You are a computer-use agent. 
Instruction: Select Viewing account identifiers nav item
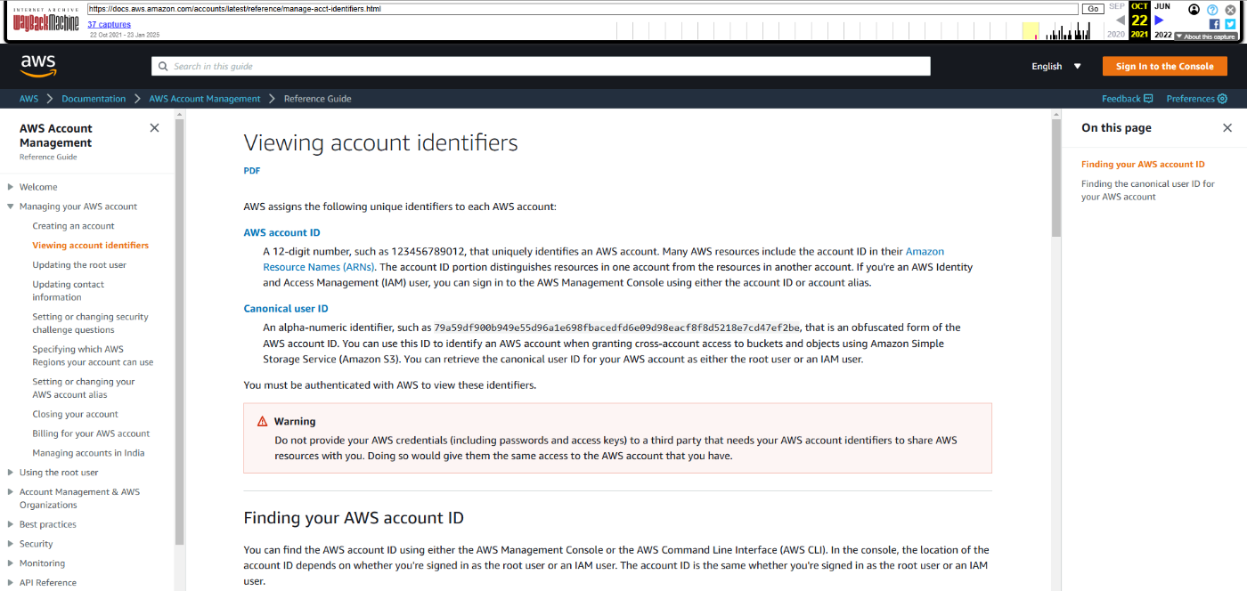[x=91, y=246]
